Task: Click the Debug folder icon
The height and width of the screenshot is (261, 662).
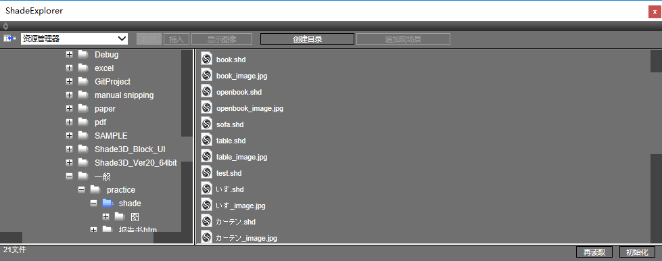Action: (x=84, y=55)
